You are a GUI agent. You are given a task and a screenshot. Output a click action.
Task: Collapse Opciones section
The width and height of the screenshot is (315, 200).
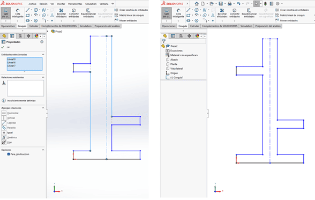pos(43,150)
